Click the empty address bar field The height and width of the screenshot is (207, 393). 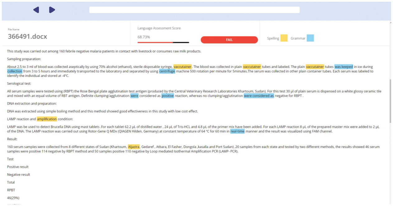pyautogui.click(x=194, y=10)
